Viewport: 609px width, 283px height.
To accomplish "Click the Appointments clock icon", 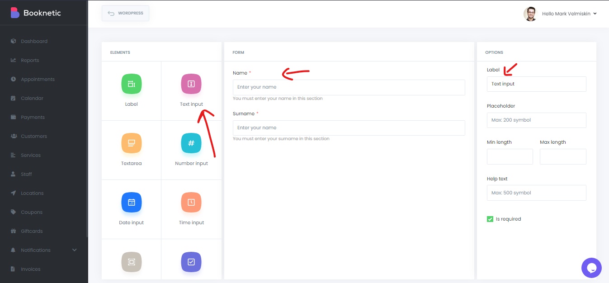I will [13, 79].
